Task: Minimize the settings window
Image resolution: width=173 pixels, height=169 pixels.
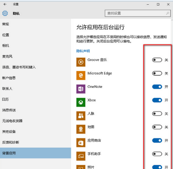Action: [148, 4]
